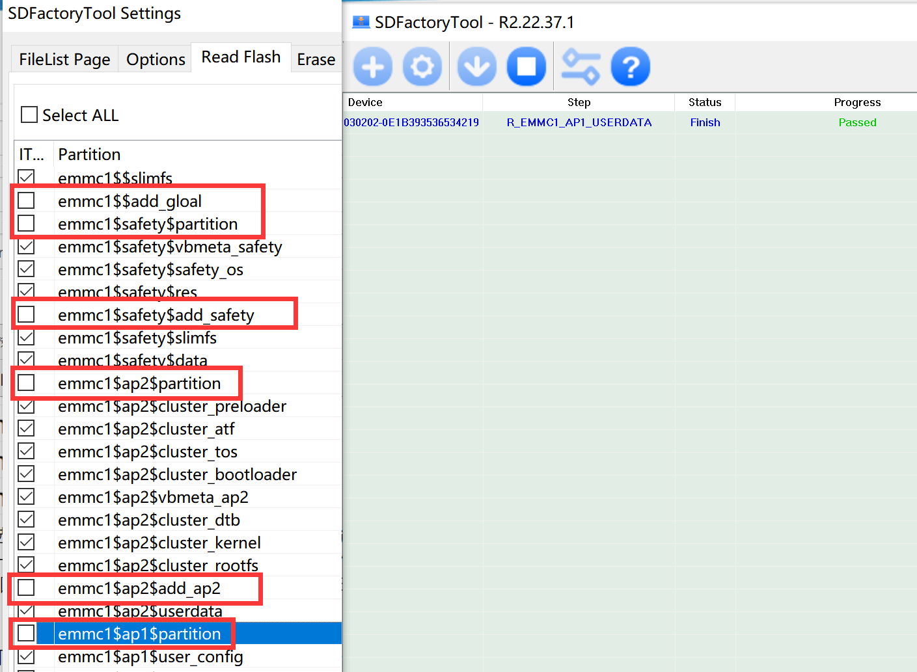This screenshot has width=917, height=672.
Task: Click the blue plus add icon
Action: click(x=373, y=66)
